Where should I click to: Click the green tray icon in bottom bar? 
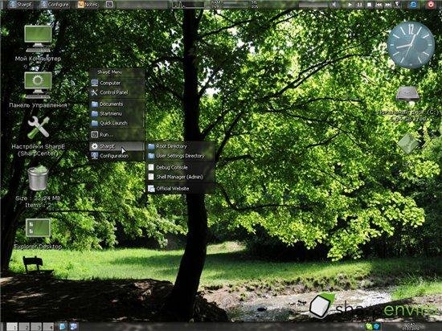pos(369,327)
